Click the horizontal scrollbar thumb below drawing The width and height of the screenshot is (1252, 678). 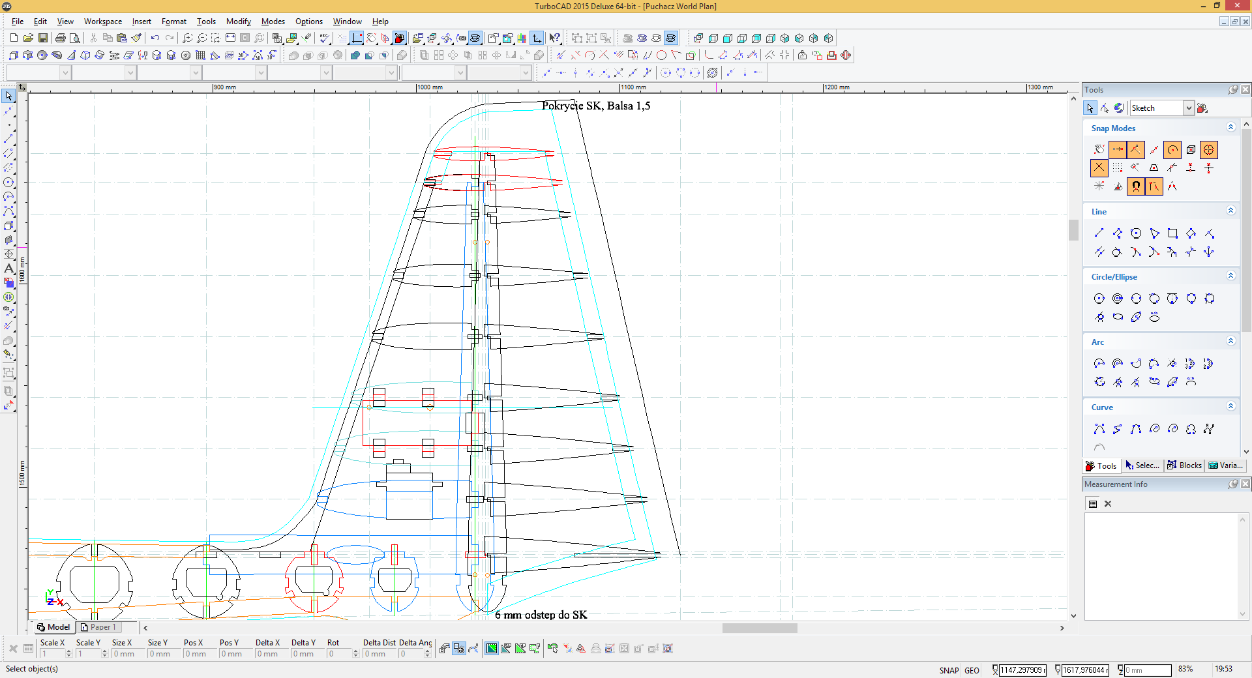759,628
